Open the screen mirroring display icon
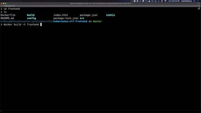201x113 pixels. (155, 1)
